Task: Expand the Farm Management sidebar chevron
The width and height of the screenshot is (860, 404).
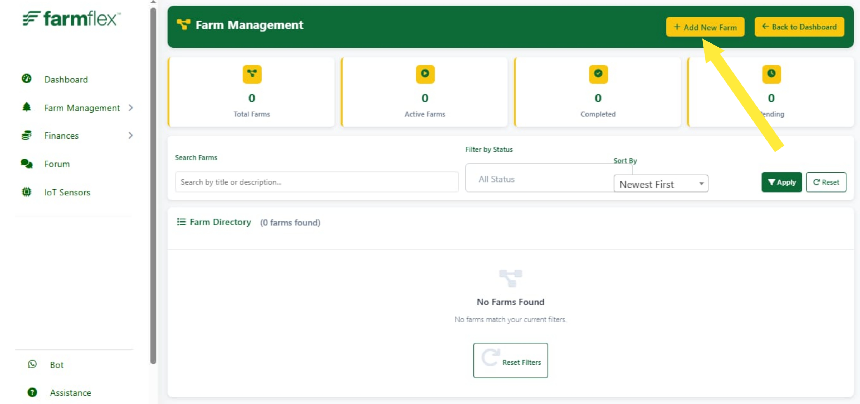Action: (130, 107)
